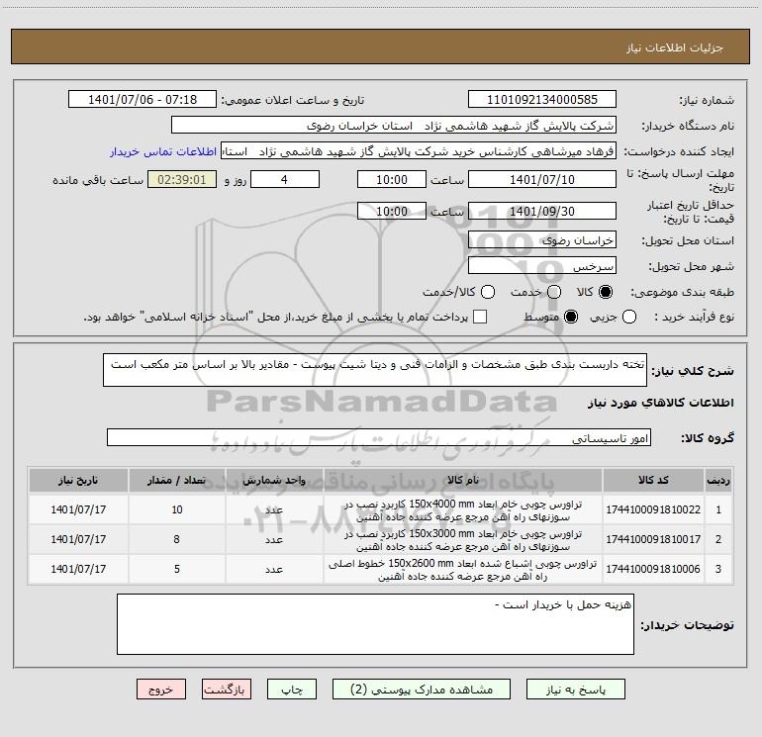Select the خدمت radio button

(554, 292)
